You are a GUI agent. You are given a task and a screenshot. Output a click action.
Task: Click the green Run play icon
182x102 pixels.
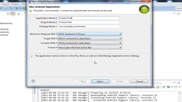coord(24,8)
